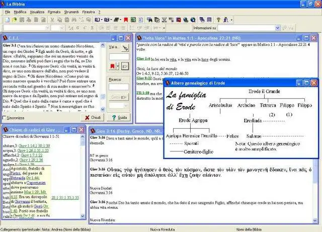This screenshot has width=322, height=232.
Task: Click the red book toolbar icon
Action: tap(179, 20)
